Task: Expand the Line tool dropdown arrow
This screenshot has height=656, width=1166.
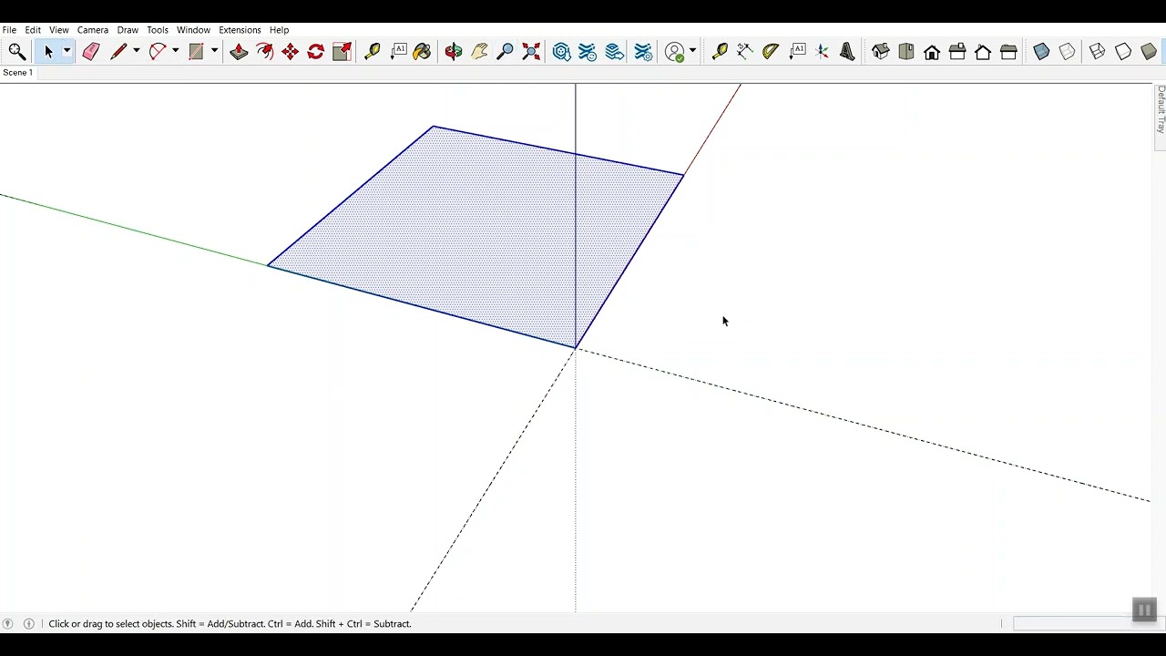Action: pyautogui.click(x=137, y=52)
